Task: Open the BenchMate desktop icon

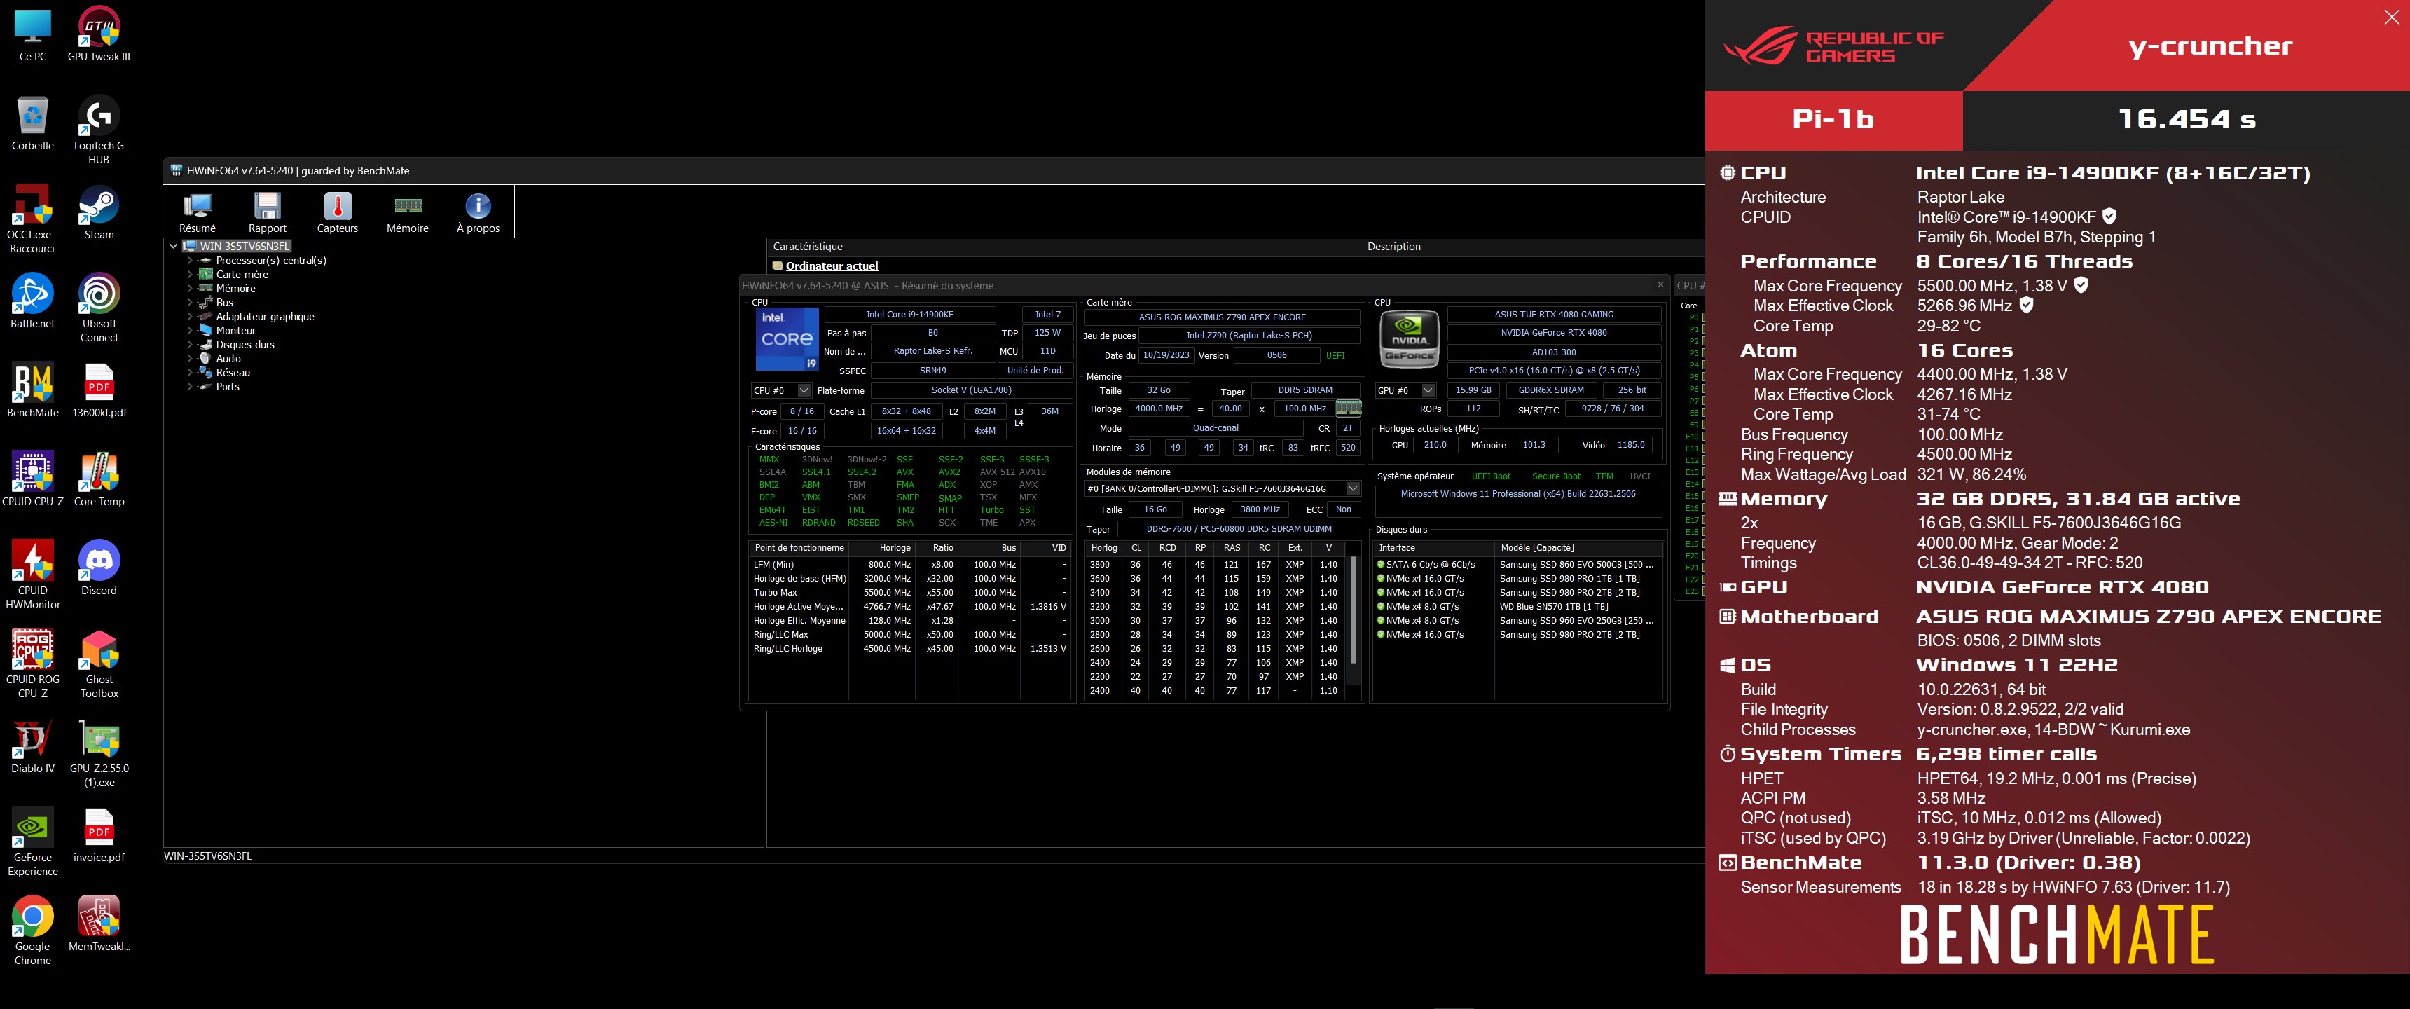Action: point(33,390)
